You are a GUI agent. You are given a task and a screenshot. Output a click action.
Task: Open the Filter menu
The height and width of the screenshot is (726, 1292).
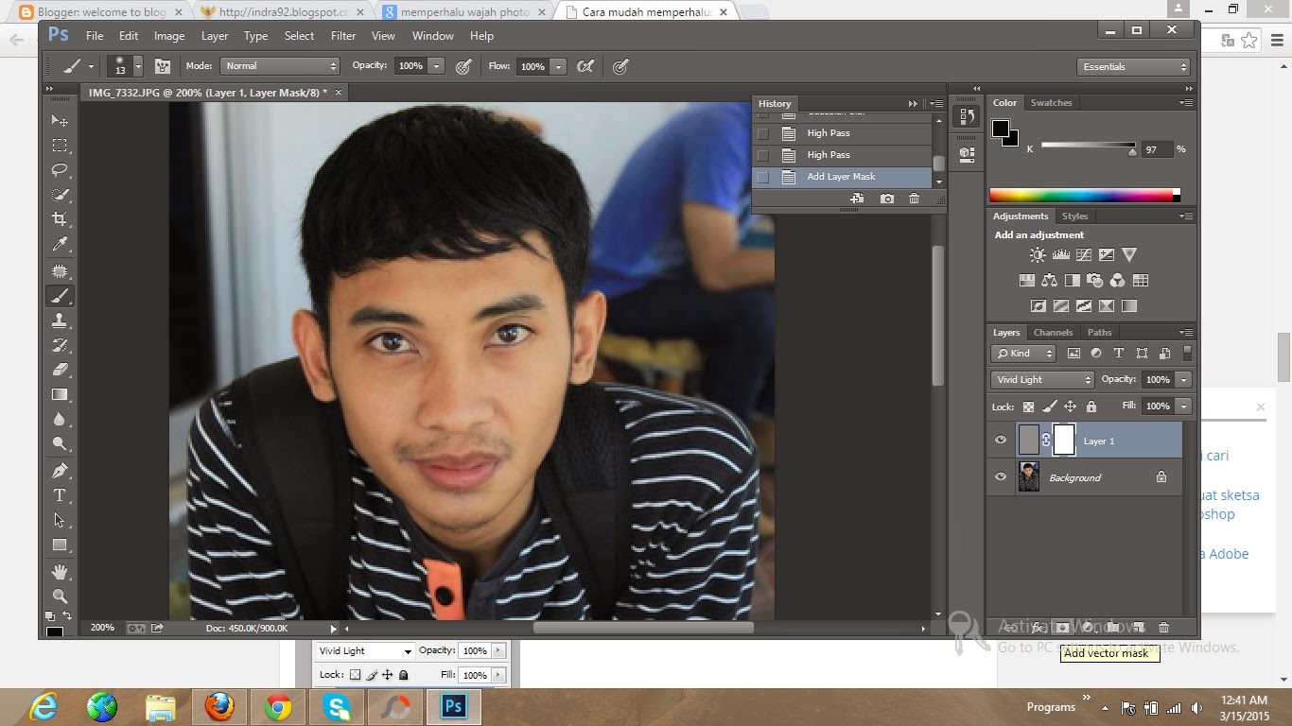pyautogui.click(x=343, y=36)
